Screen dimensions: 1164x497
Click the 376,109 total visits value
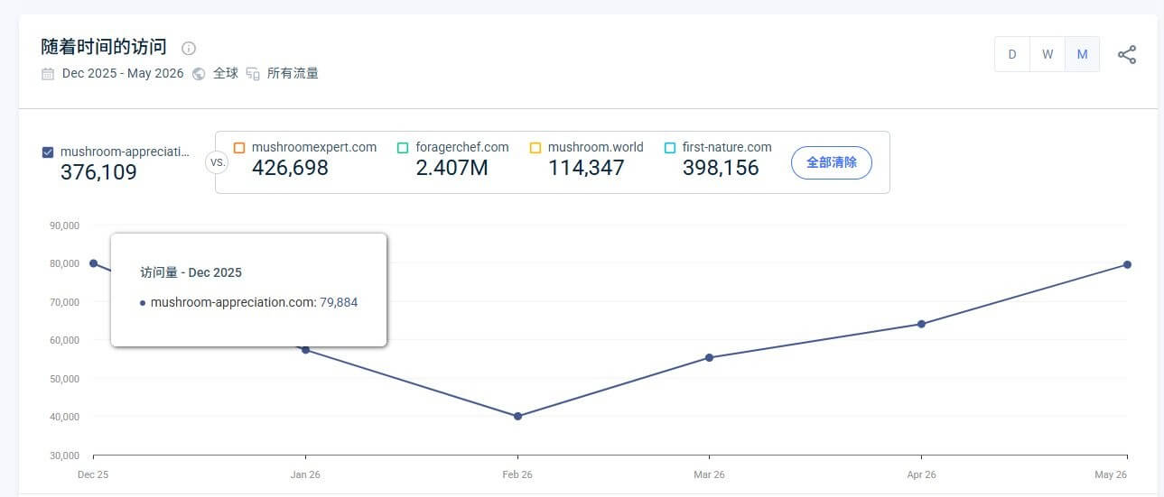(x=98, y=172)
